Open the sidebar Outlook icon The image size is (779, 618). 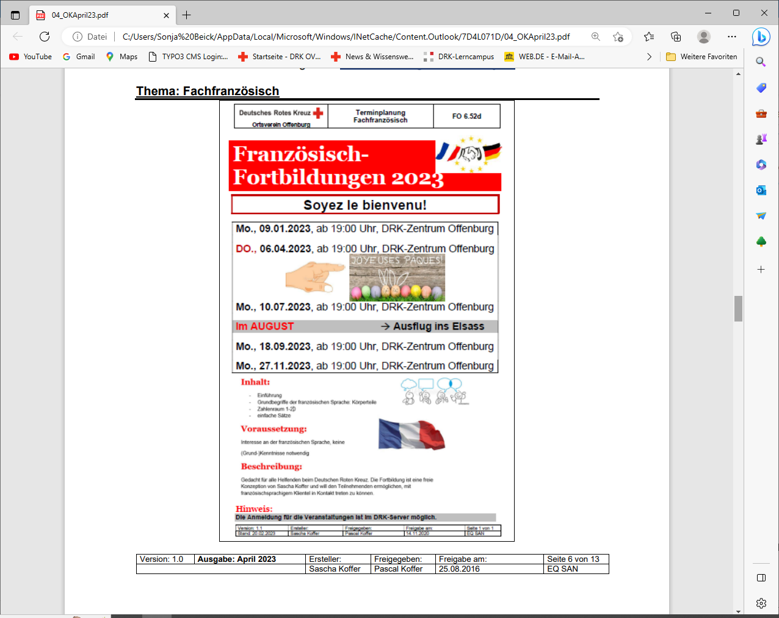[x=761, y=190]
